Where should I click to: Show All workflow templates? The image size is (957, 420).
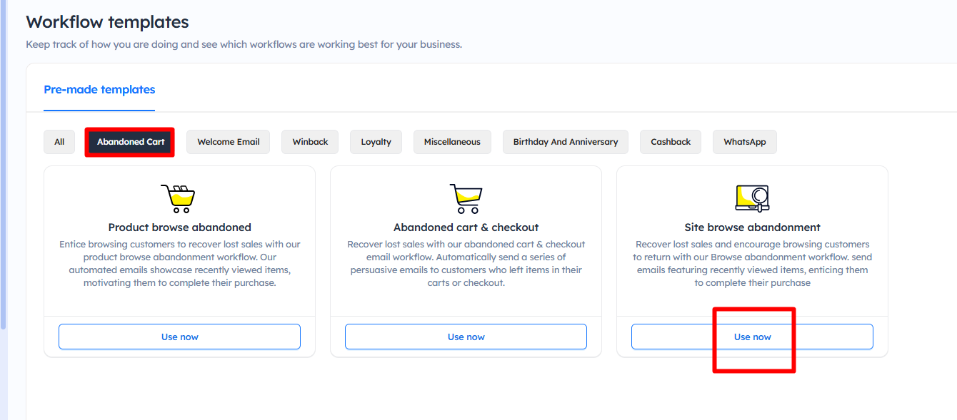[x=59, y=142]
